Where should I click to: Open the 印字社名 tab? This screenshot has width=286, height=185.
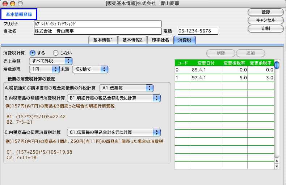point(160,40)
